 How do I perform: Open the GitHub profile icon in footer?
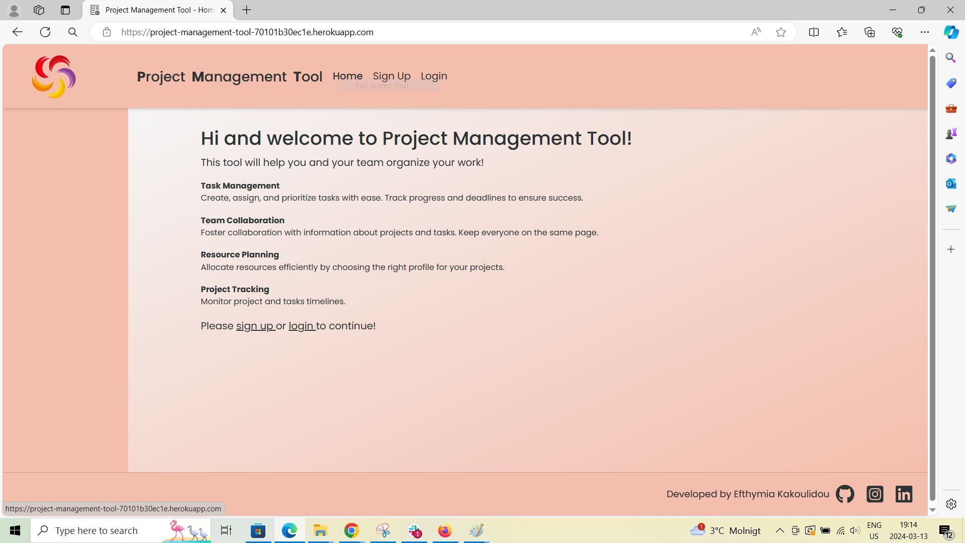(x=845, y=494)
